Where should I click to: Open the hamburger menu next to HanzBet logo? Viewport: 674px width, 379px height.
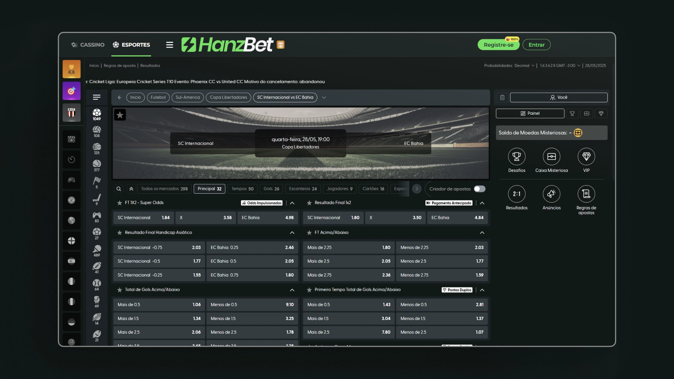click(x=170, y=45)
